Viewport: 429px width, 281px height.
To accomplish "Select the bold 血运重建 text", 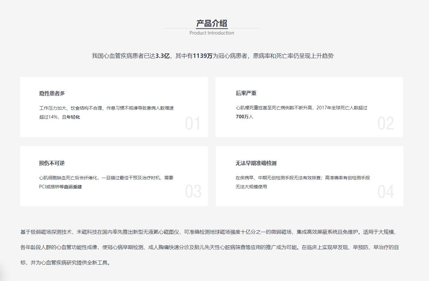I will pos(73,187).
